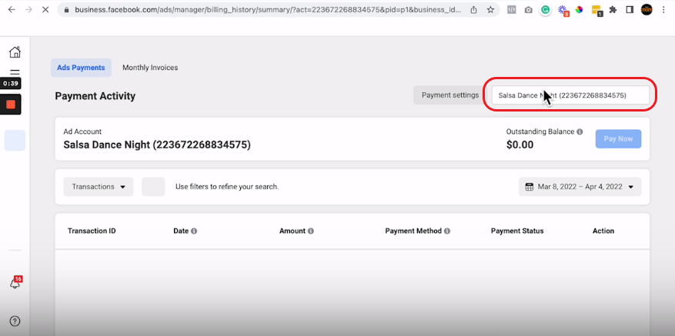
Task: Select the highlighted blue sidebar item
Action: pos(15,140)
